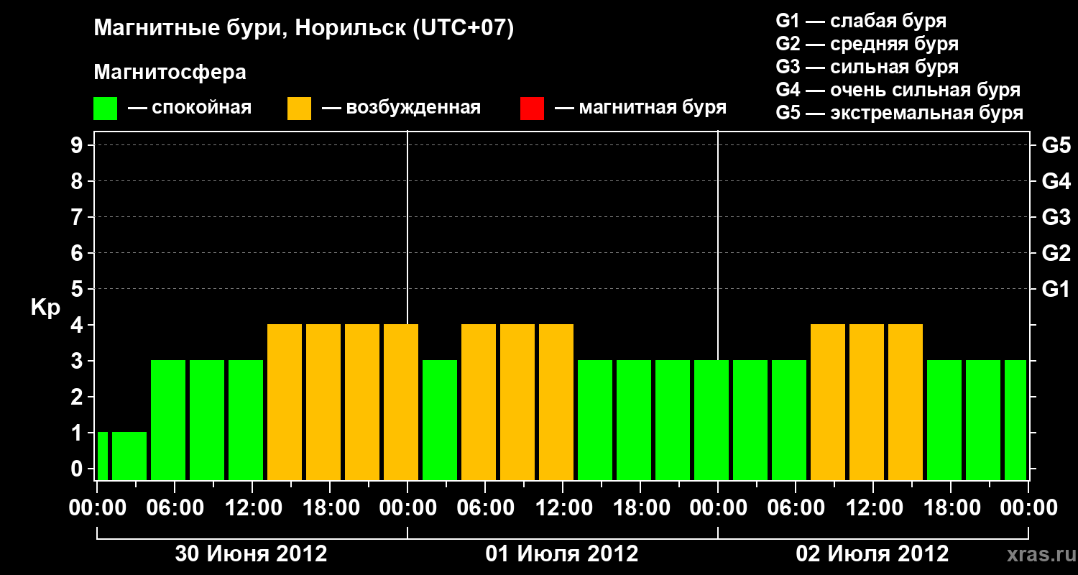Click 'G4 — очень сильная буря' legend line
The width and height of the screenshot is (1078, 575).
(898, 90)
